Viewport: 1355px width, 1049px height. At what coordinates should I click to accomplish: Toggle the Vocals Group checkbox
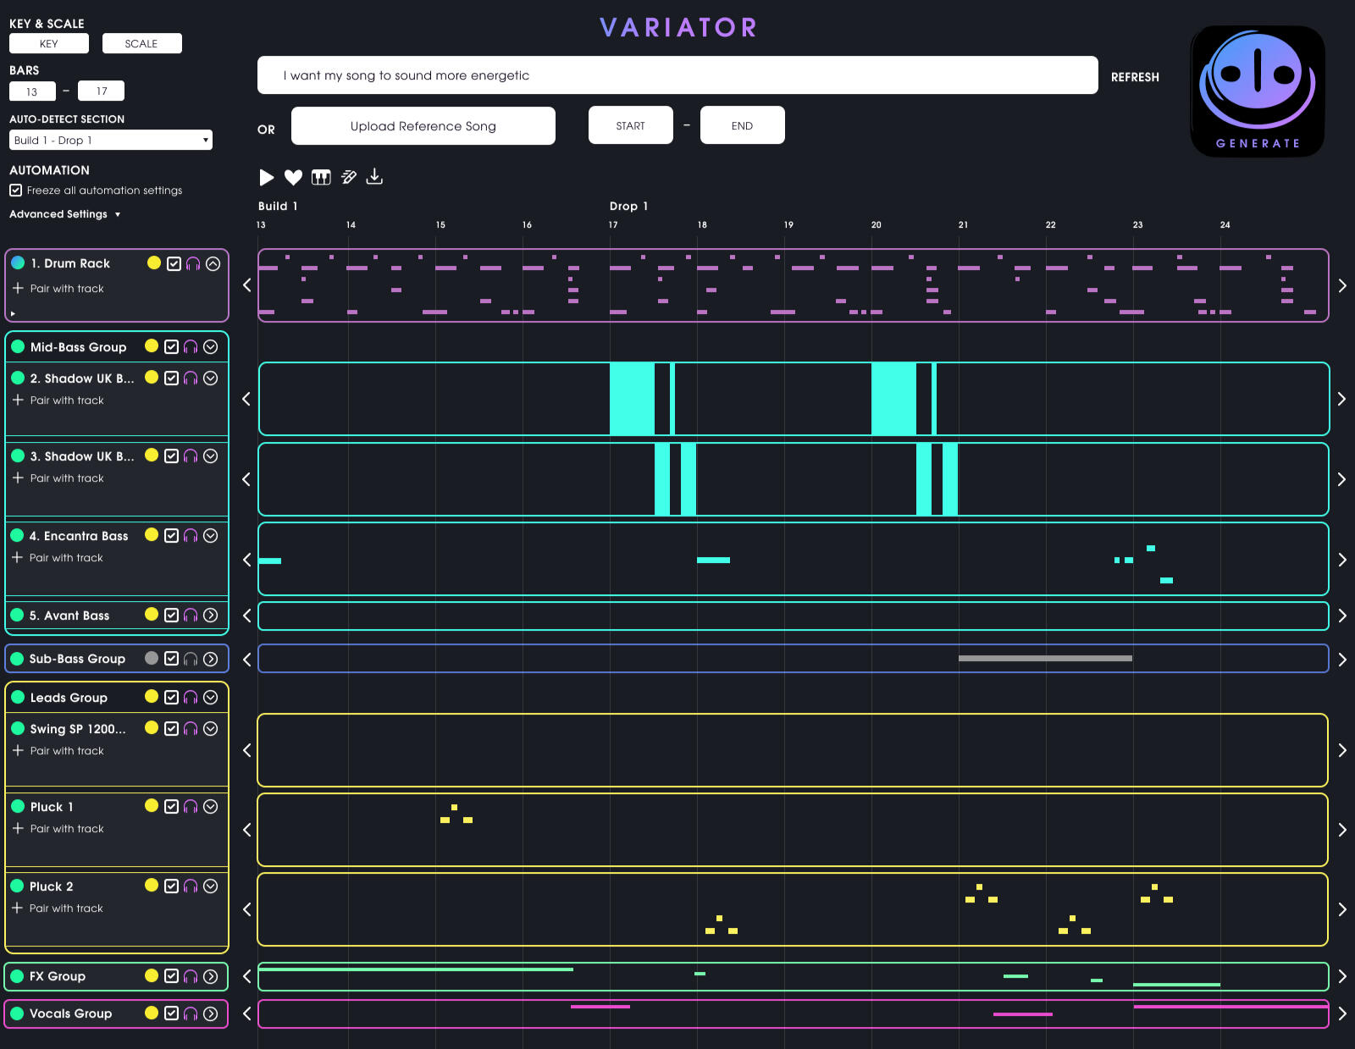[x=172, y=1013]
